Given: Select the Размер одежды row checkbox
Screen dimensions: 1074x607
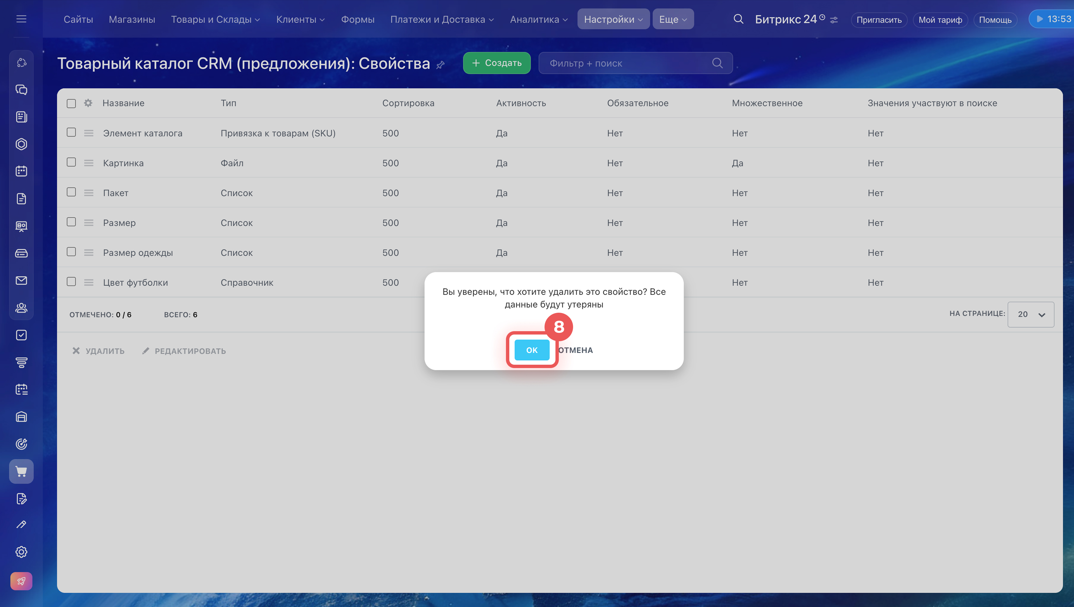Looking at the screenshot, I should [71, 252].
